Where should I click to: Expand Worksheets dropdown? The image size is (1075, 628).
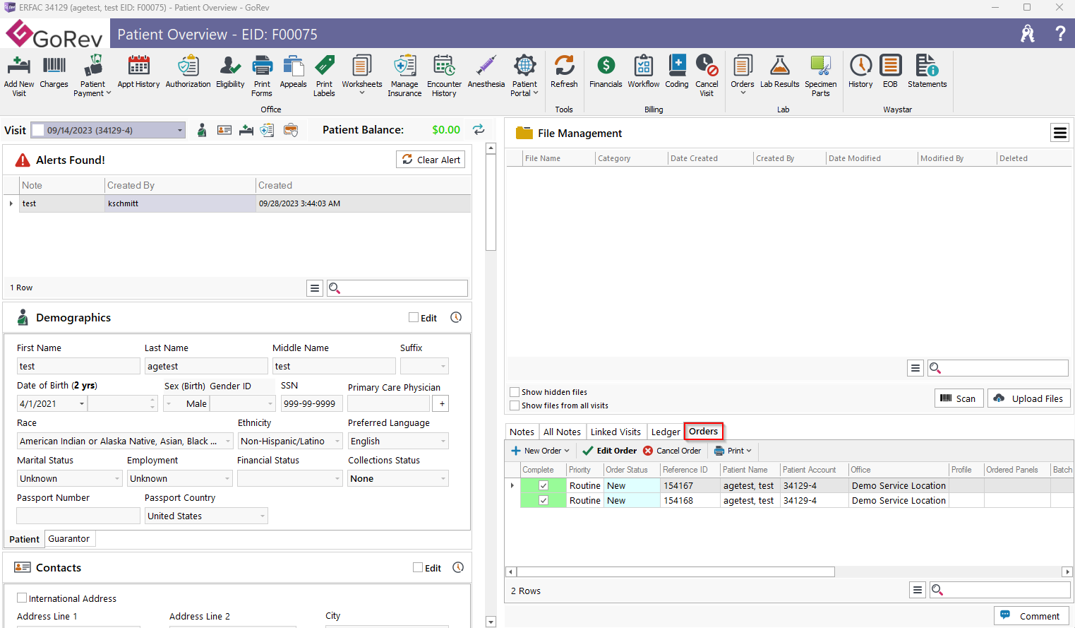click(362, 93)
